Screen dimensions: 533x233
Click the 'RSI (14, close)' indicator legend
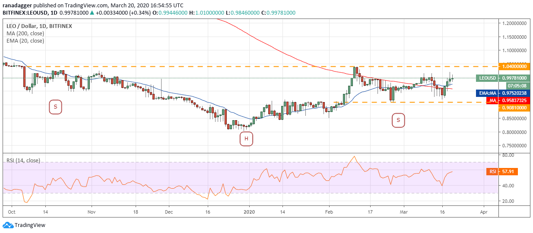(x=23, y=161)
